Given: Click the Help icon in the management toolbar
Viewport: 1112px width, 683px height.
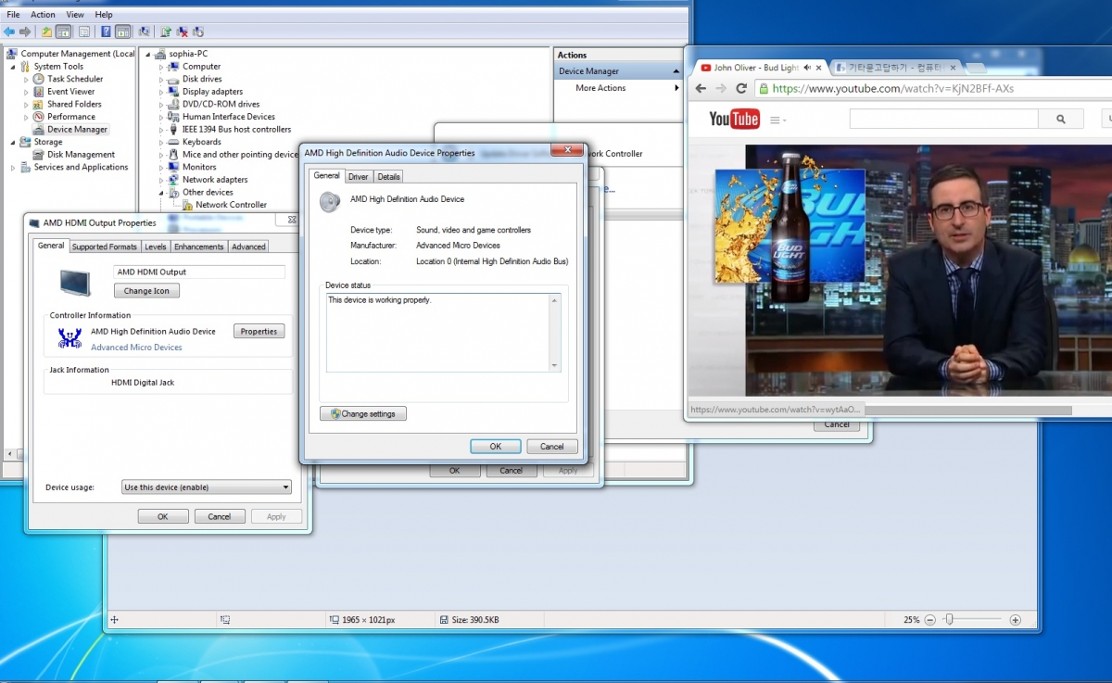Looking at the screenshot, I should (x=106, y=32).
